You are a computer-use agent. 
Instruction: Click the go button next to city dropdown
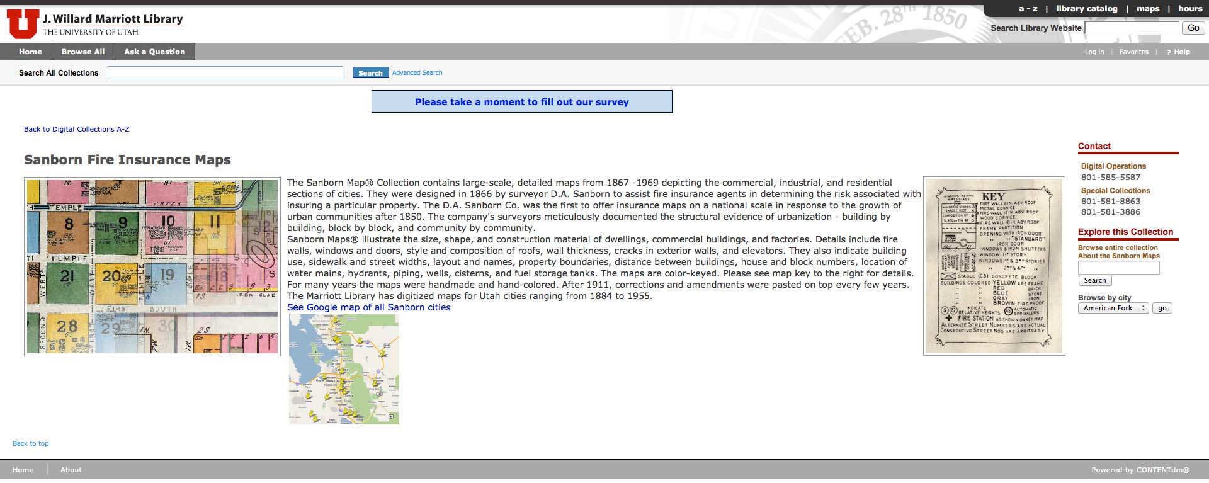[x=1162, y=309]
